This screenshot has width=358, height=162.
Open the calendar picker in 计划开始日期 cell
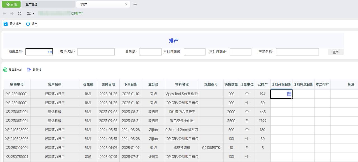[x=289, y=94]
